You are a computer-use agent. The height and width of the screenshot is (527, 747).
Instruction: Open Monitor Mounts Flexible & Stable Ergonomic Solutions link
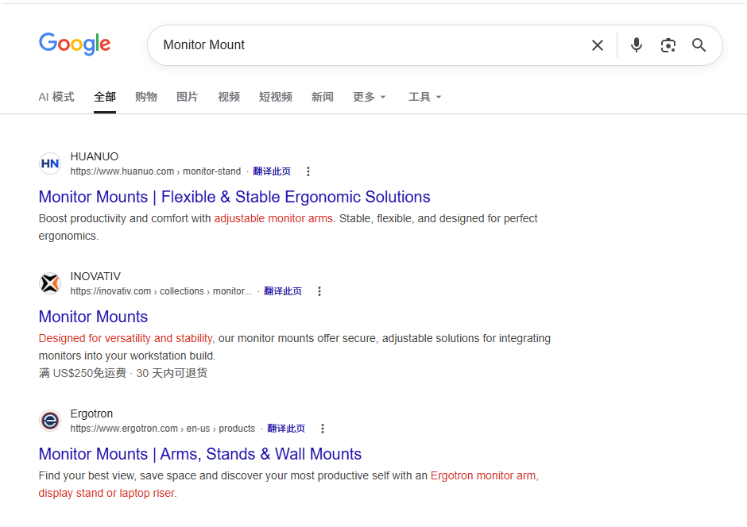click(234, 197)
